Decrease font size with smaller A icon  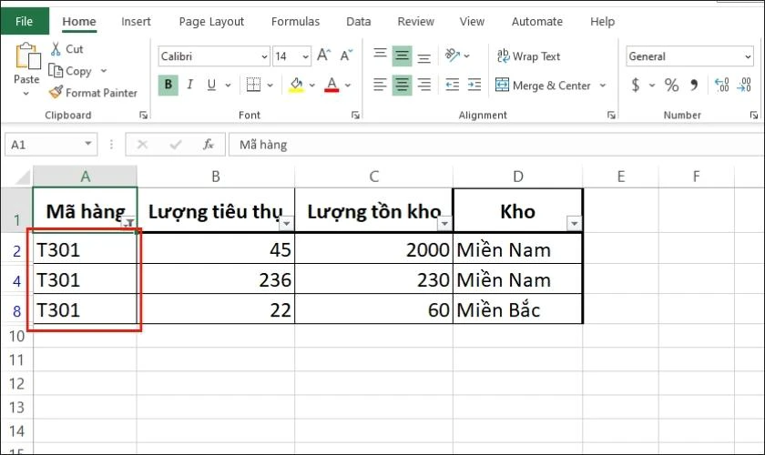[x=346, y=56]
